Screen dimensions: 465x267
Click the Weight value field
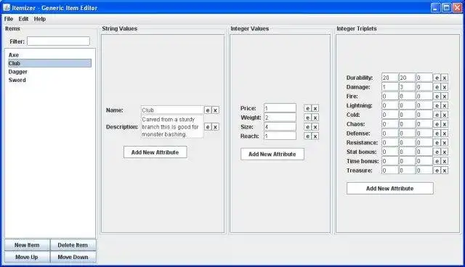click(280, 118)
